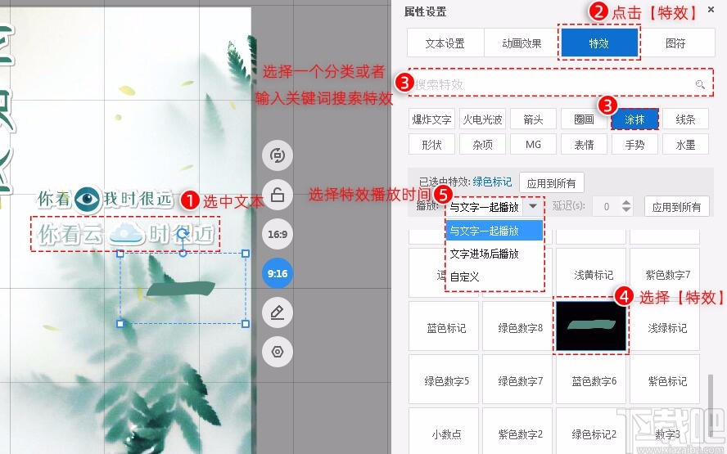Image resolution: width=727 pixels, height=454 pixels.
Task: Choose the MG category
Action: coord(533,144)
